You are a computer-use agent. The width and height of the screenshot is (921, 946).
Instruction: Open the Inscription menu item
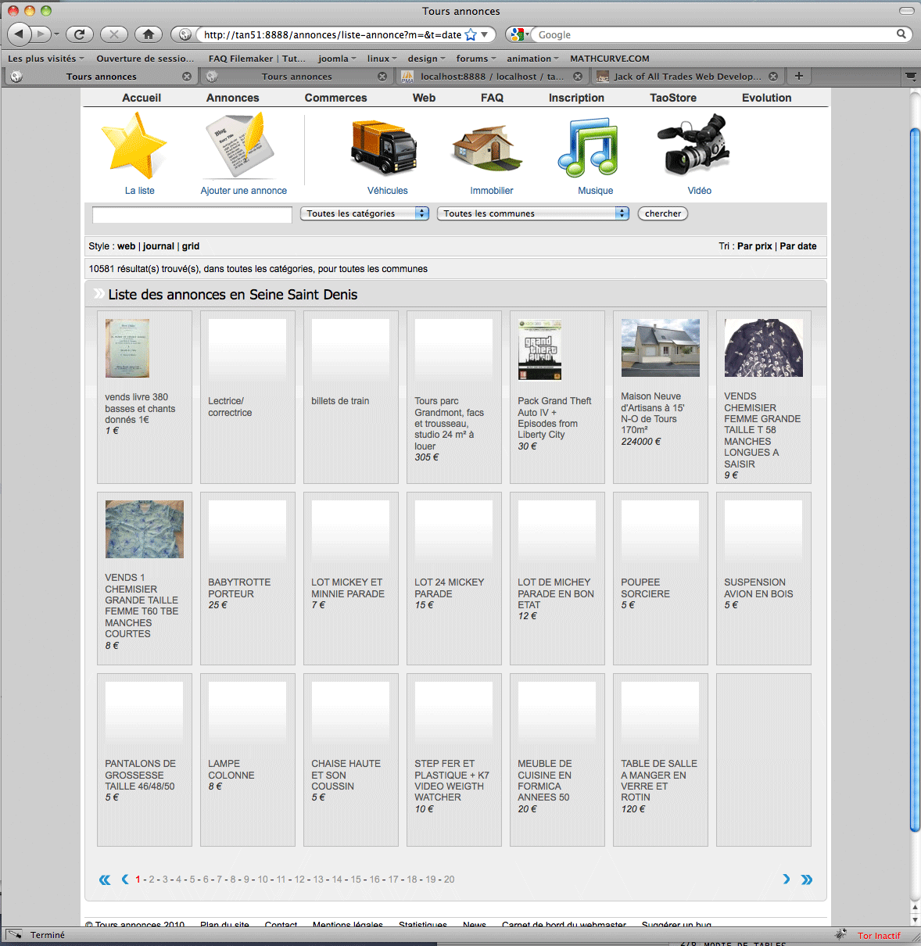576,98
